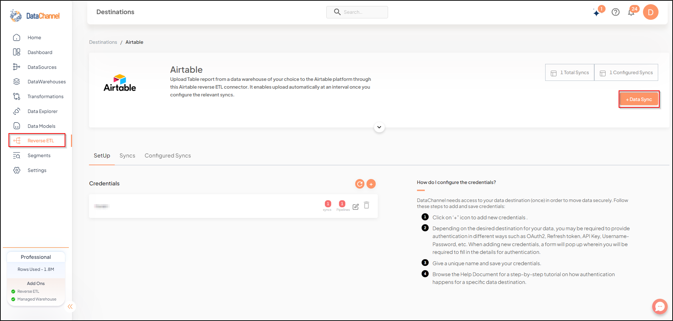Image resolution: width=673 pixels, height=321 pixels.
Task: Click the Professional plan label
Action: [x=36, y=257]
